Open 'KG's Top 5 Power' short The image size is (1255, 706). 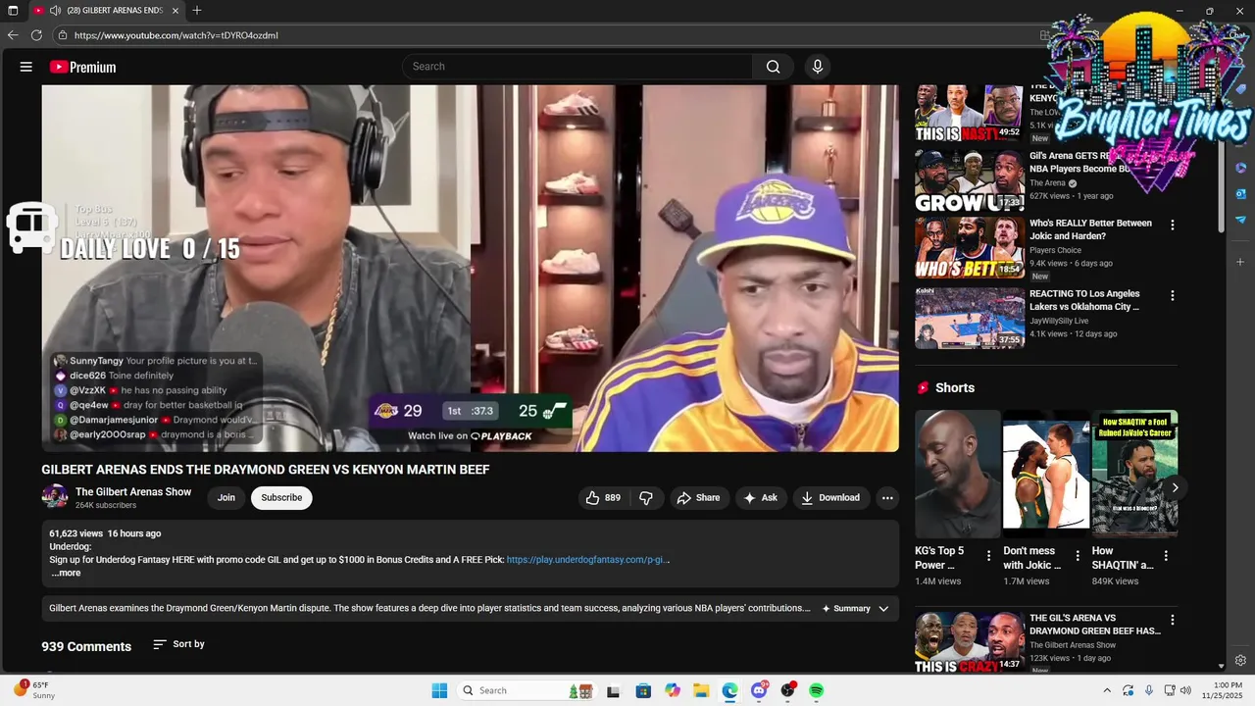click(957, 474)
